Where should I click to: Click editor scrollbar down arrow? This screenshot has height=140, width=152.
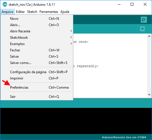(149, 95)
